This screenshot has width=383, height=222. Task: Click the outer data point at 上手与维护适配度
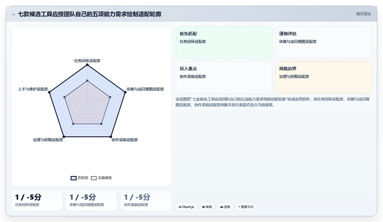49,92
